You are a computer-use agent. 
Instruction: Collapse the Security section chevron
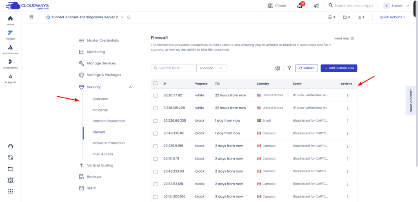point(130,87)
